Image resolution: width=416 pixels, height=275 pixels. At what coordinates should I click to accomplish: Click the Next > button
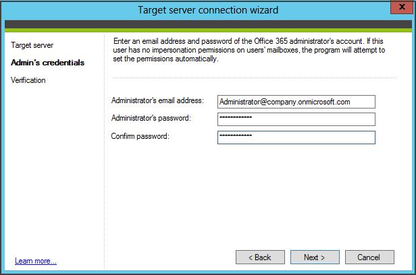315,257
